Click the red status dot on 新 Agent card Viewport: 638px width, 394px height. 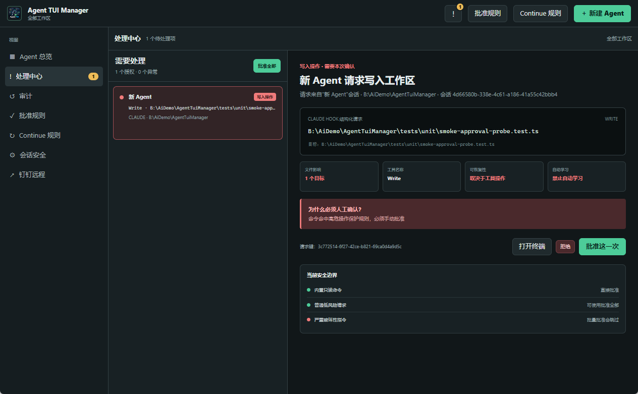click(x=122, y=97)
